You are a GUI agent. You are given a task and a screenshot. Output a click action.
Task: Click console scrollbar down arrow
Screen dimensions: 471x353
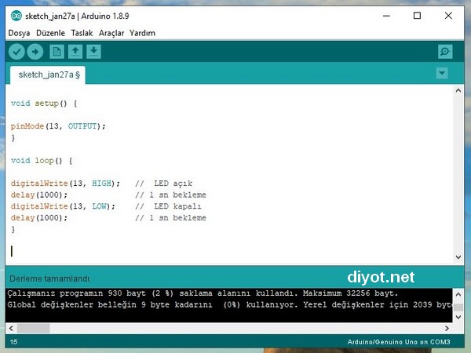pos(458,317)
